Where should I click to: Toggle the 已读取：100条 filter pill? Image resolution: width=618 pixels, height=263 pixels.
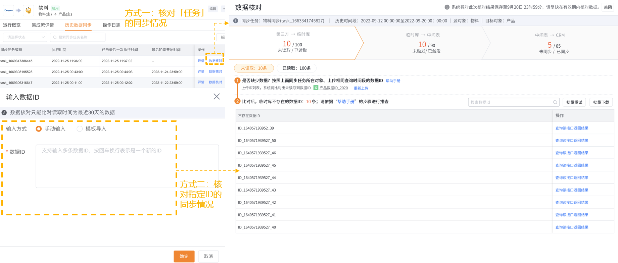pos(296,68)
